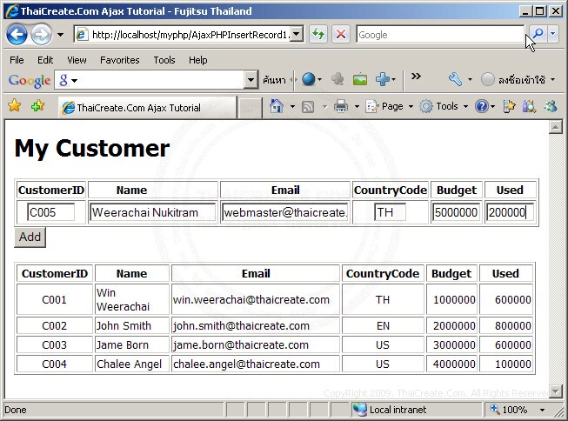Click the Thai search button on Google toolbar
The width and height of the screenshot is (568, 421).
click(x=274, y=79)
